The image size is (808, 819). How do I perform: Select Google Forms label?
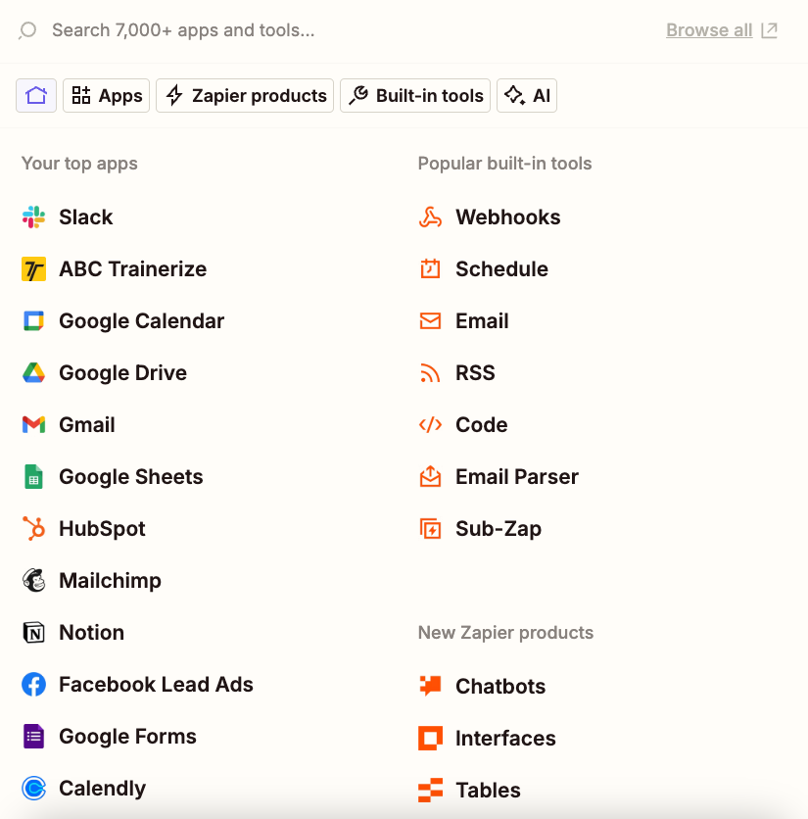tap(127, 737)
